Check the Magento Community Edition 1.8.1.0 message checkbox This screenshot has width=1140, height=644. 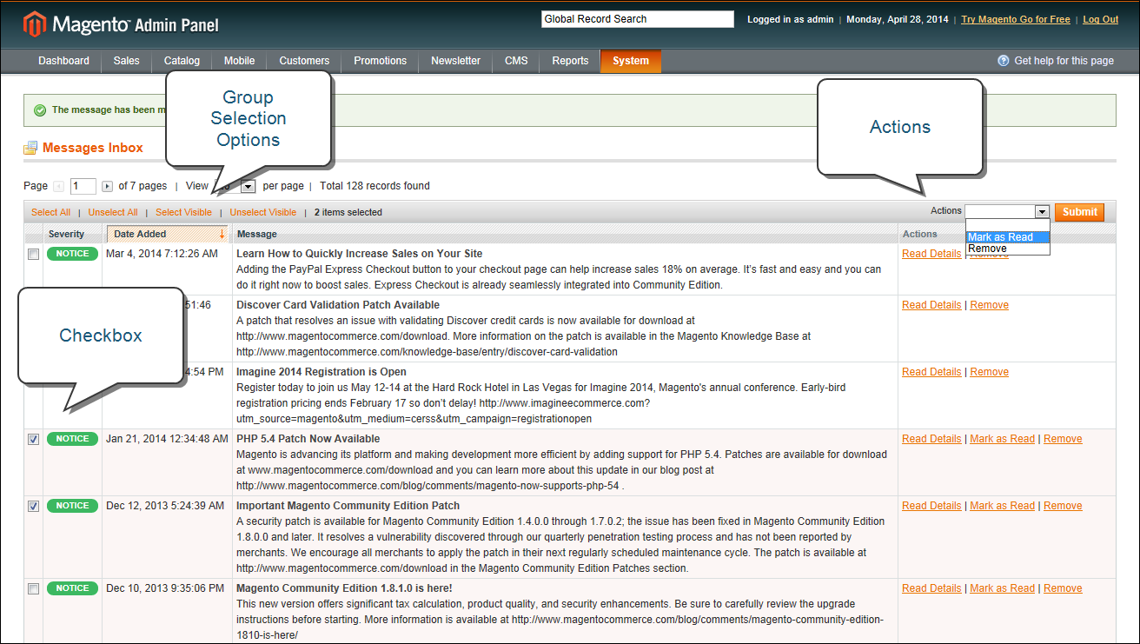click(x=33, y=588)
